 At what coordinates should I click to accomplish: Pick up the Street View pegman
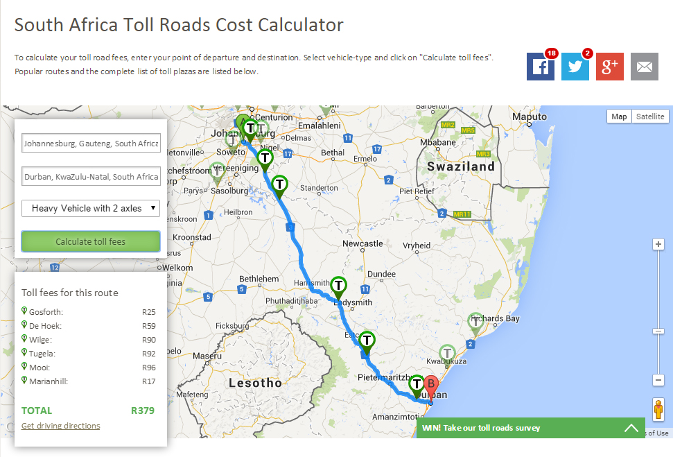pyautogui.click(x=658, y=409)
